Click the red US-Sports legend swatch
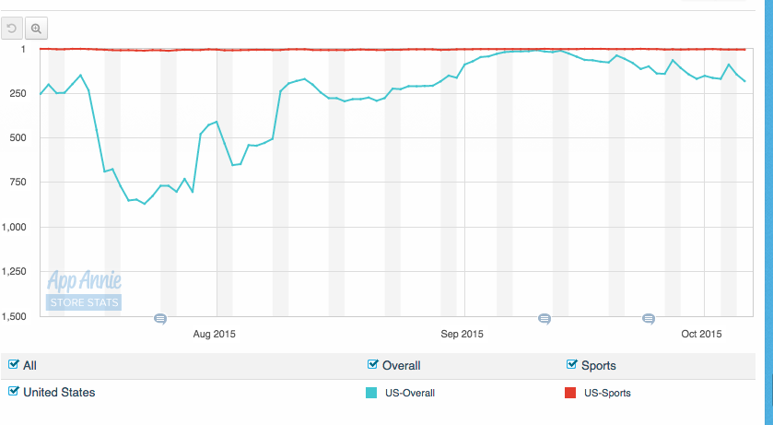 point(569,393)
